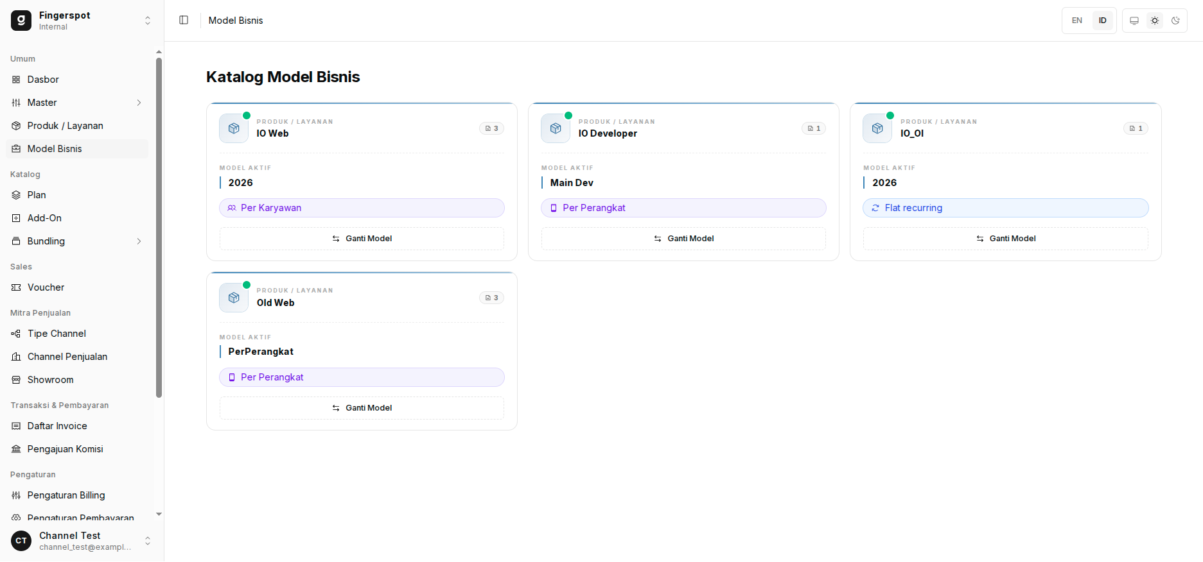The height and width of the screenshot is (562, 1203).
Task: Select system theme monitor icon
Action: pos(1134,21)
